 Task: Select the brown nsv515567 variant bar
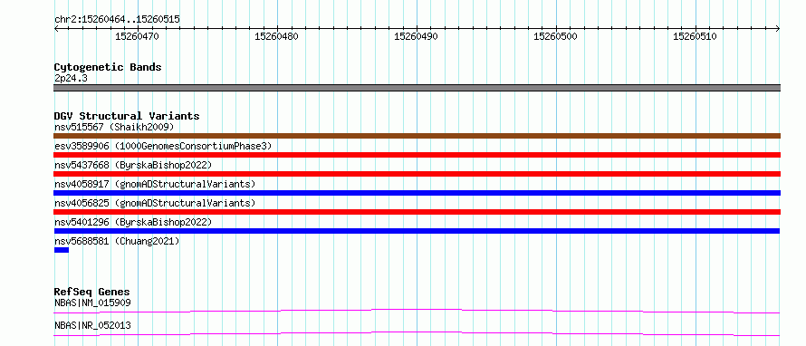(417, 136)
